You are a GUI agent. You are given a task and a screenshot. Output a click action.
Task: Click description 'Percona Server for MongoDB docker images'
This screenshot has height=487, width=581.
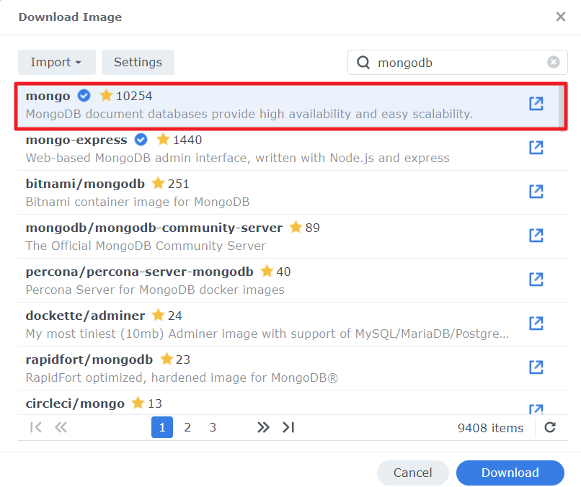[x=155, y=290]
